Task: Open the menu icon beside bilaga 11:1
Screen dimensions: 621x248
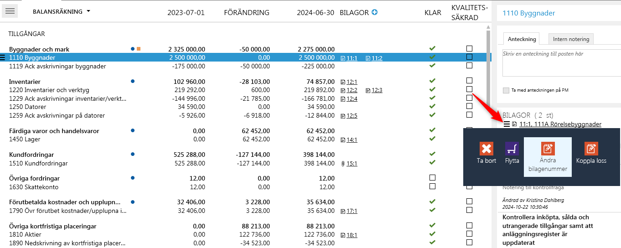Action: pos(507,124)
